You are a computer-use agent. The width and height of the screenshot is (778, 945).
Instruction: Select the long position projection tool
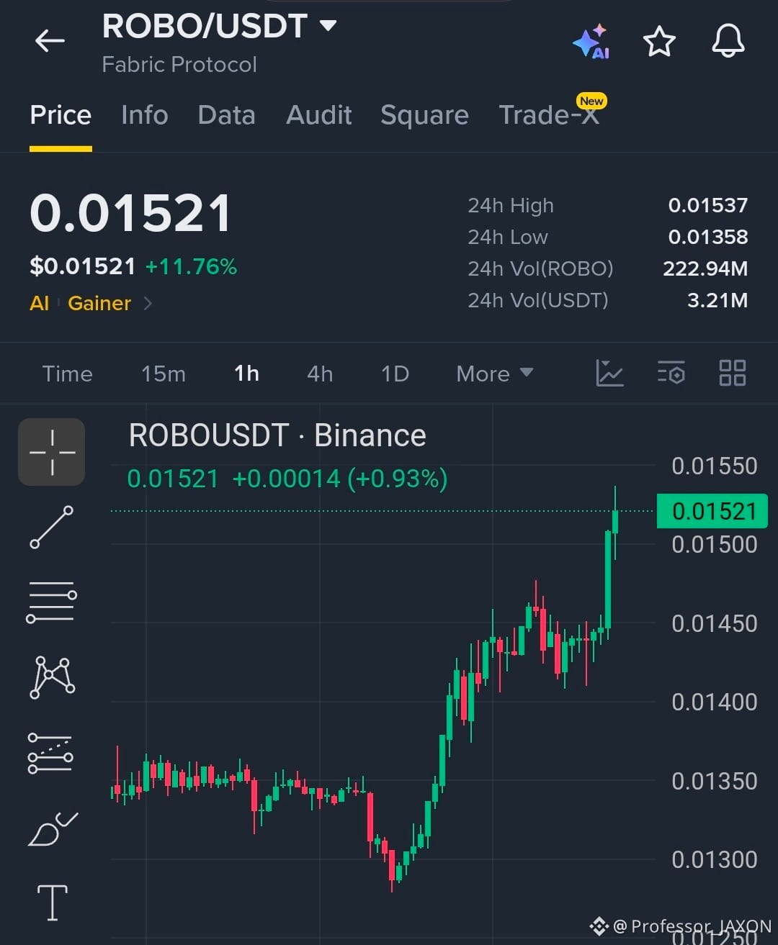50,753
